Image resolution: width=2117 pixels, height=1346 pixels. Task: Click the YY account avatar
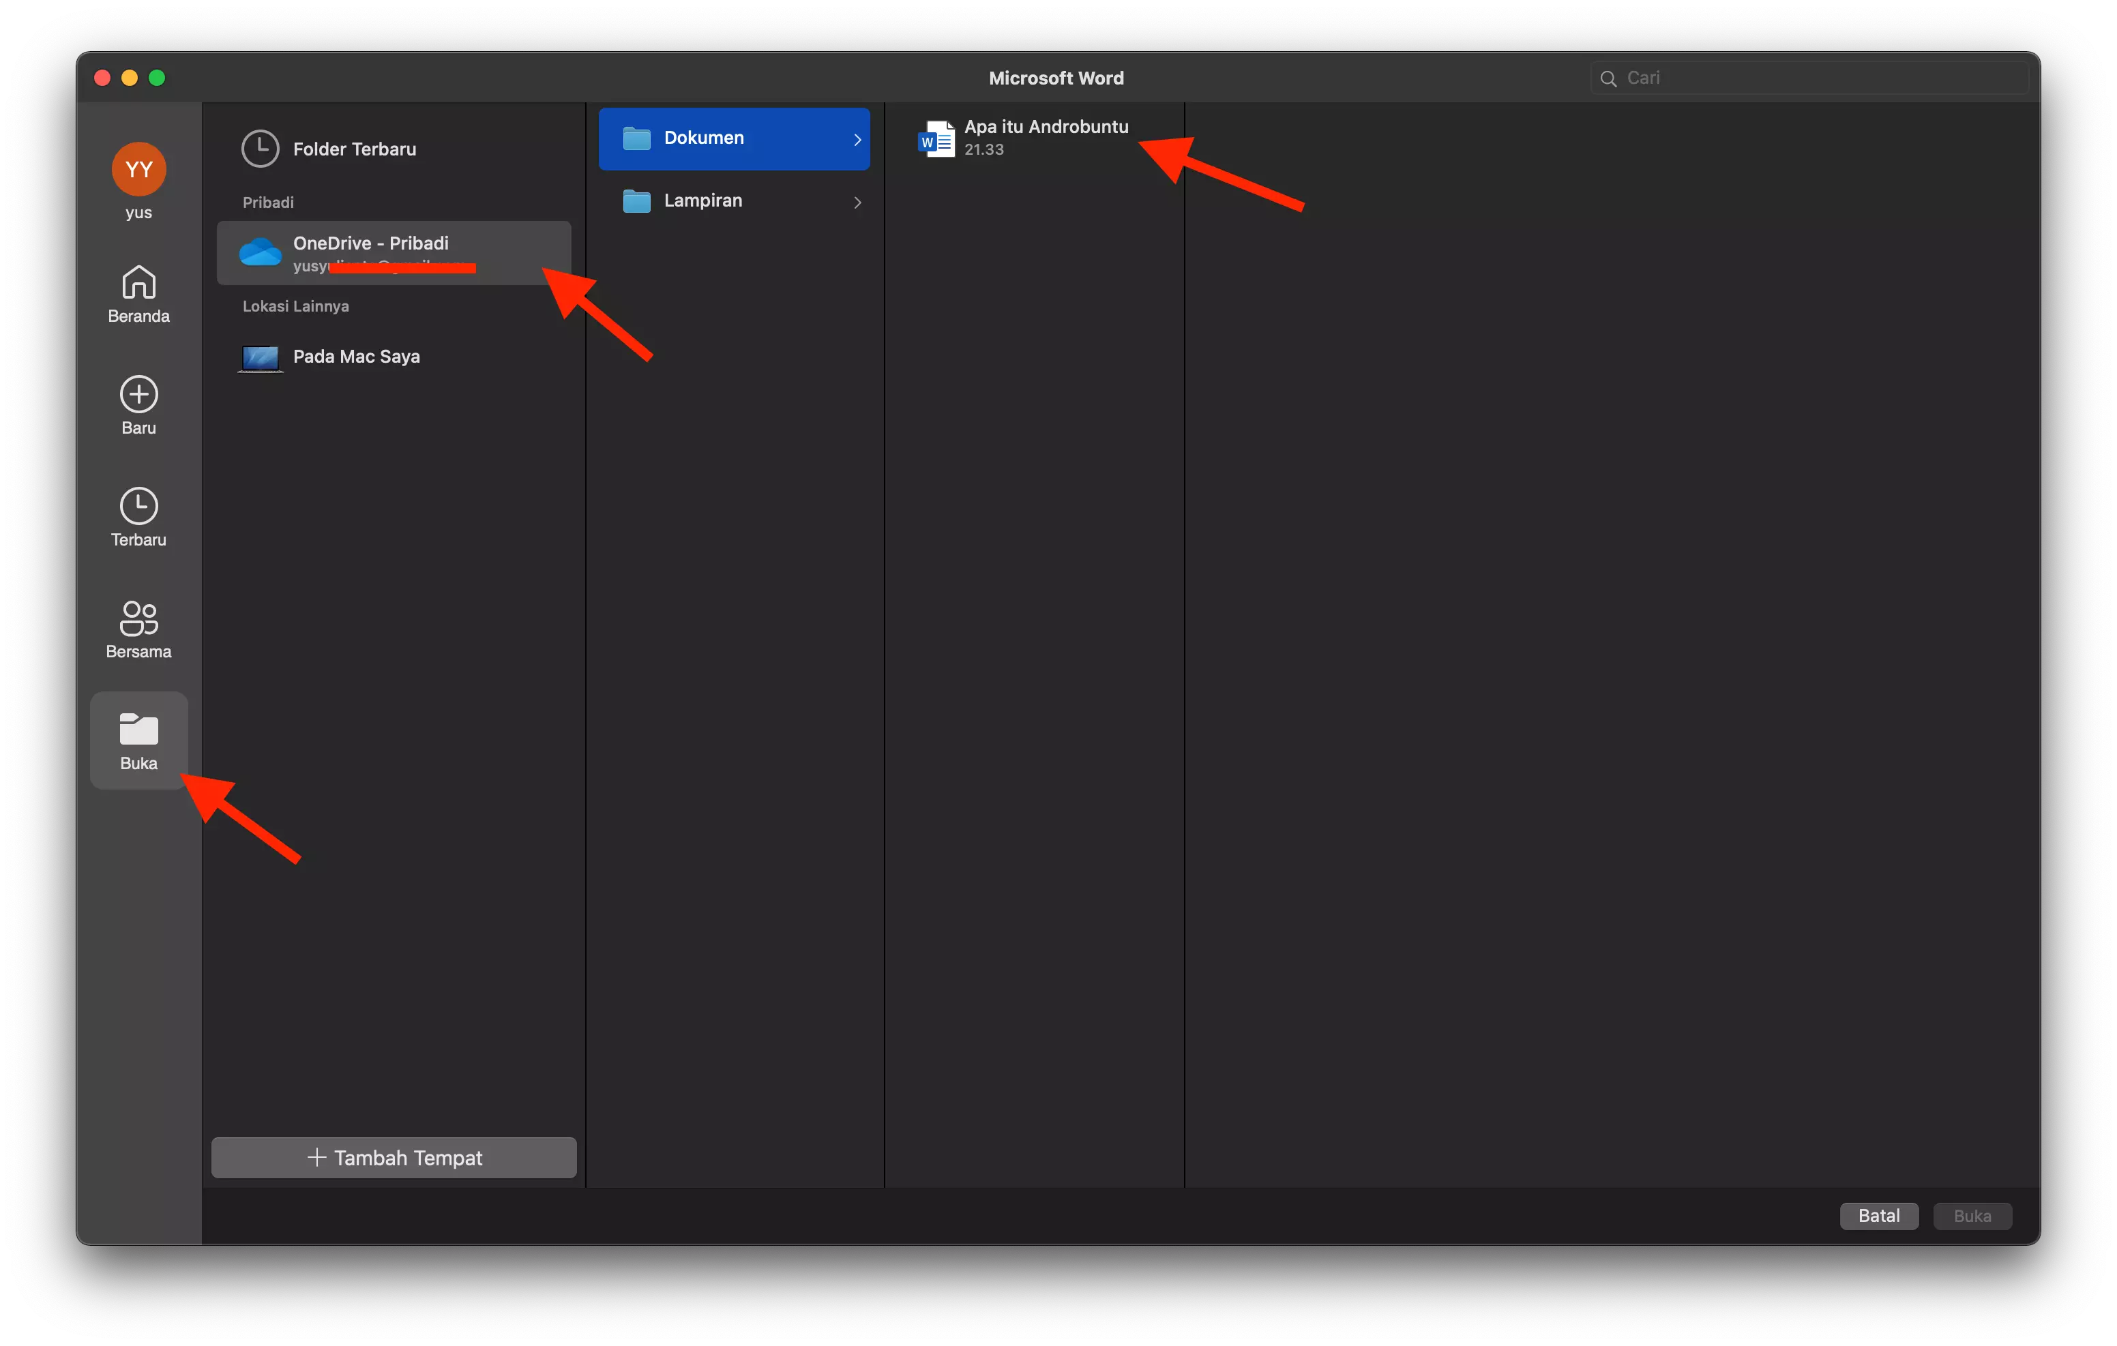pyautogui.click(x=139, y=169)
